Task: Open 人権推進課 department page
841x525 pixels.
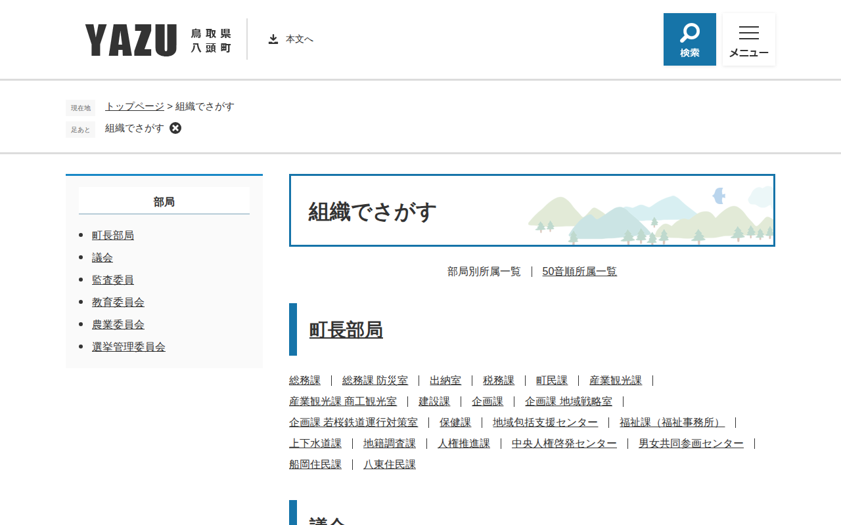Action: [464, 443]
